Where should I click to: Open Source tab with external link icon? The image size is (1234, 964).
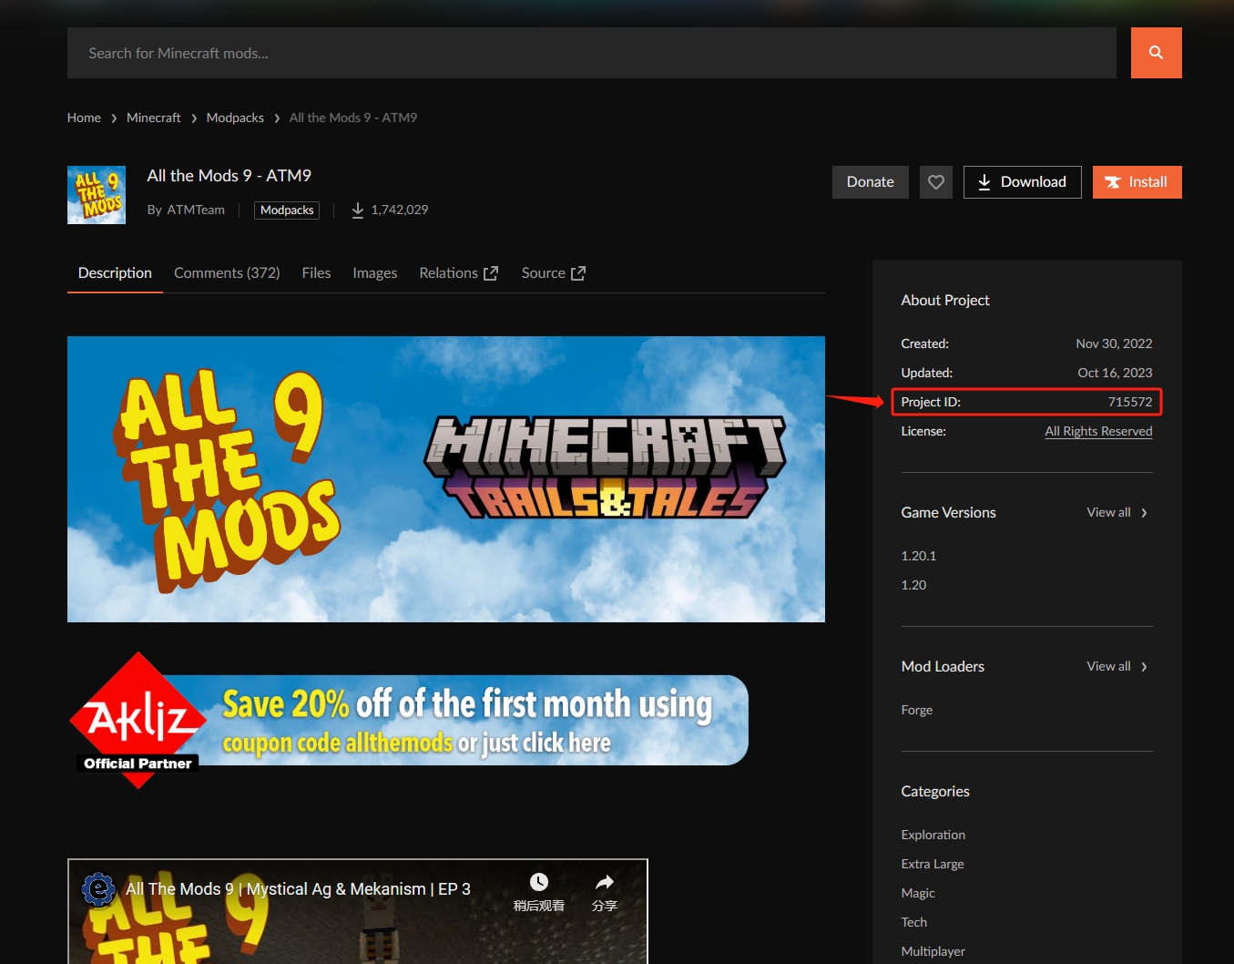[x=553, y=273]
